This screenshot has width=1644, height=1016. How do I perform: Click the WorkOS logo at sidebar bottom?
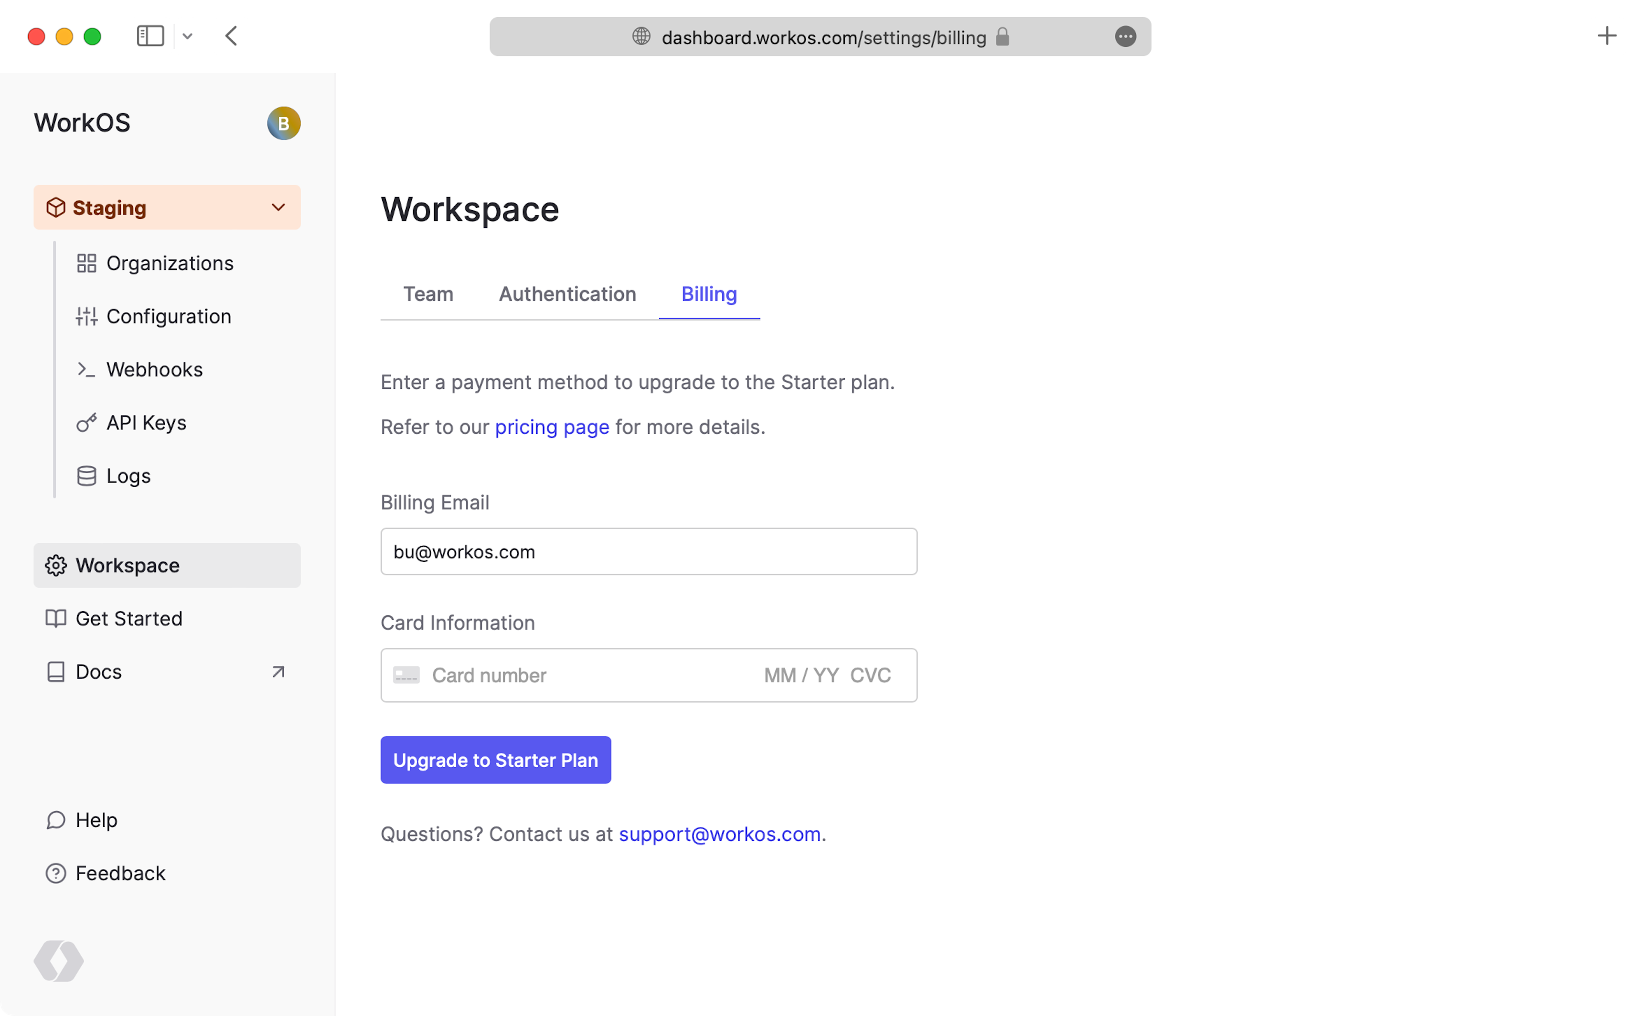pos(59,961)
